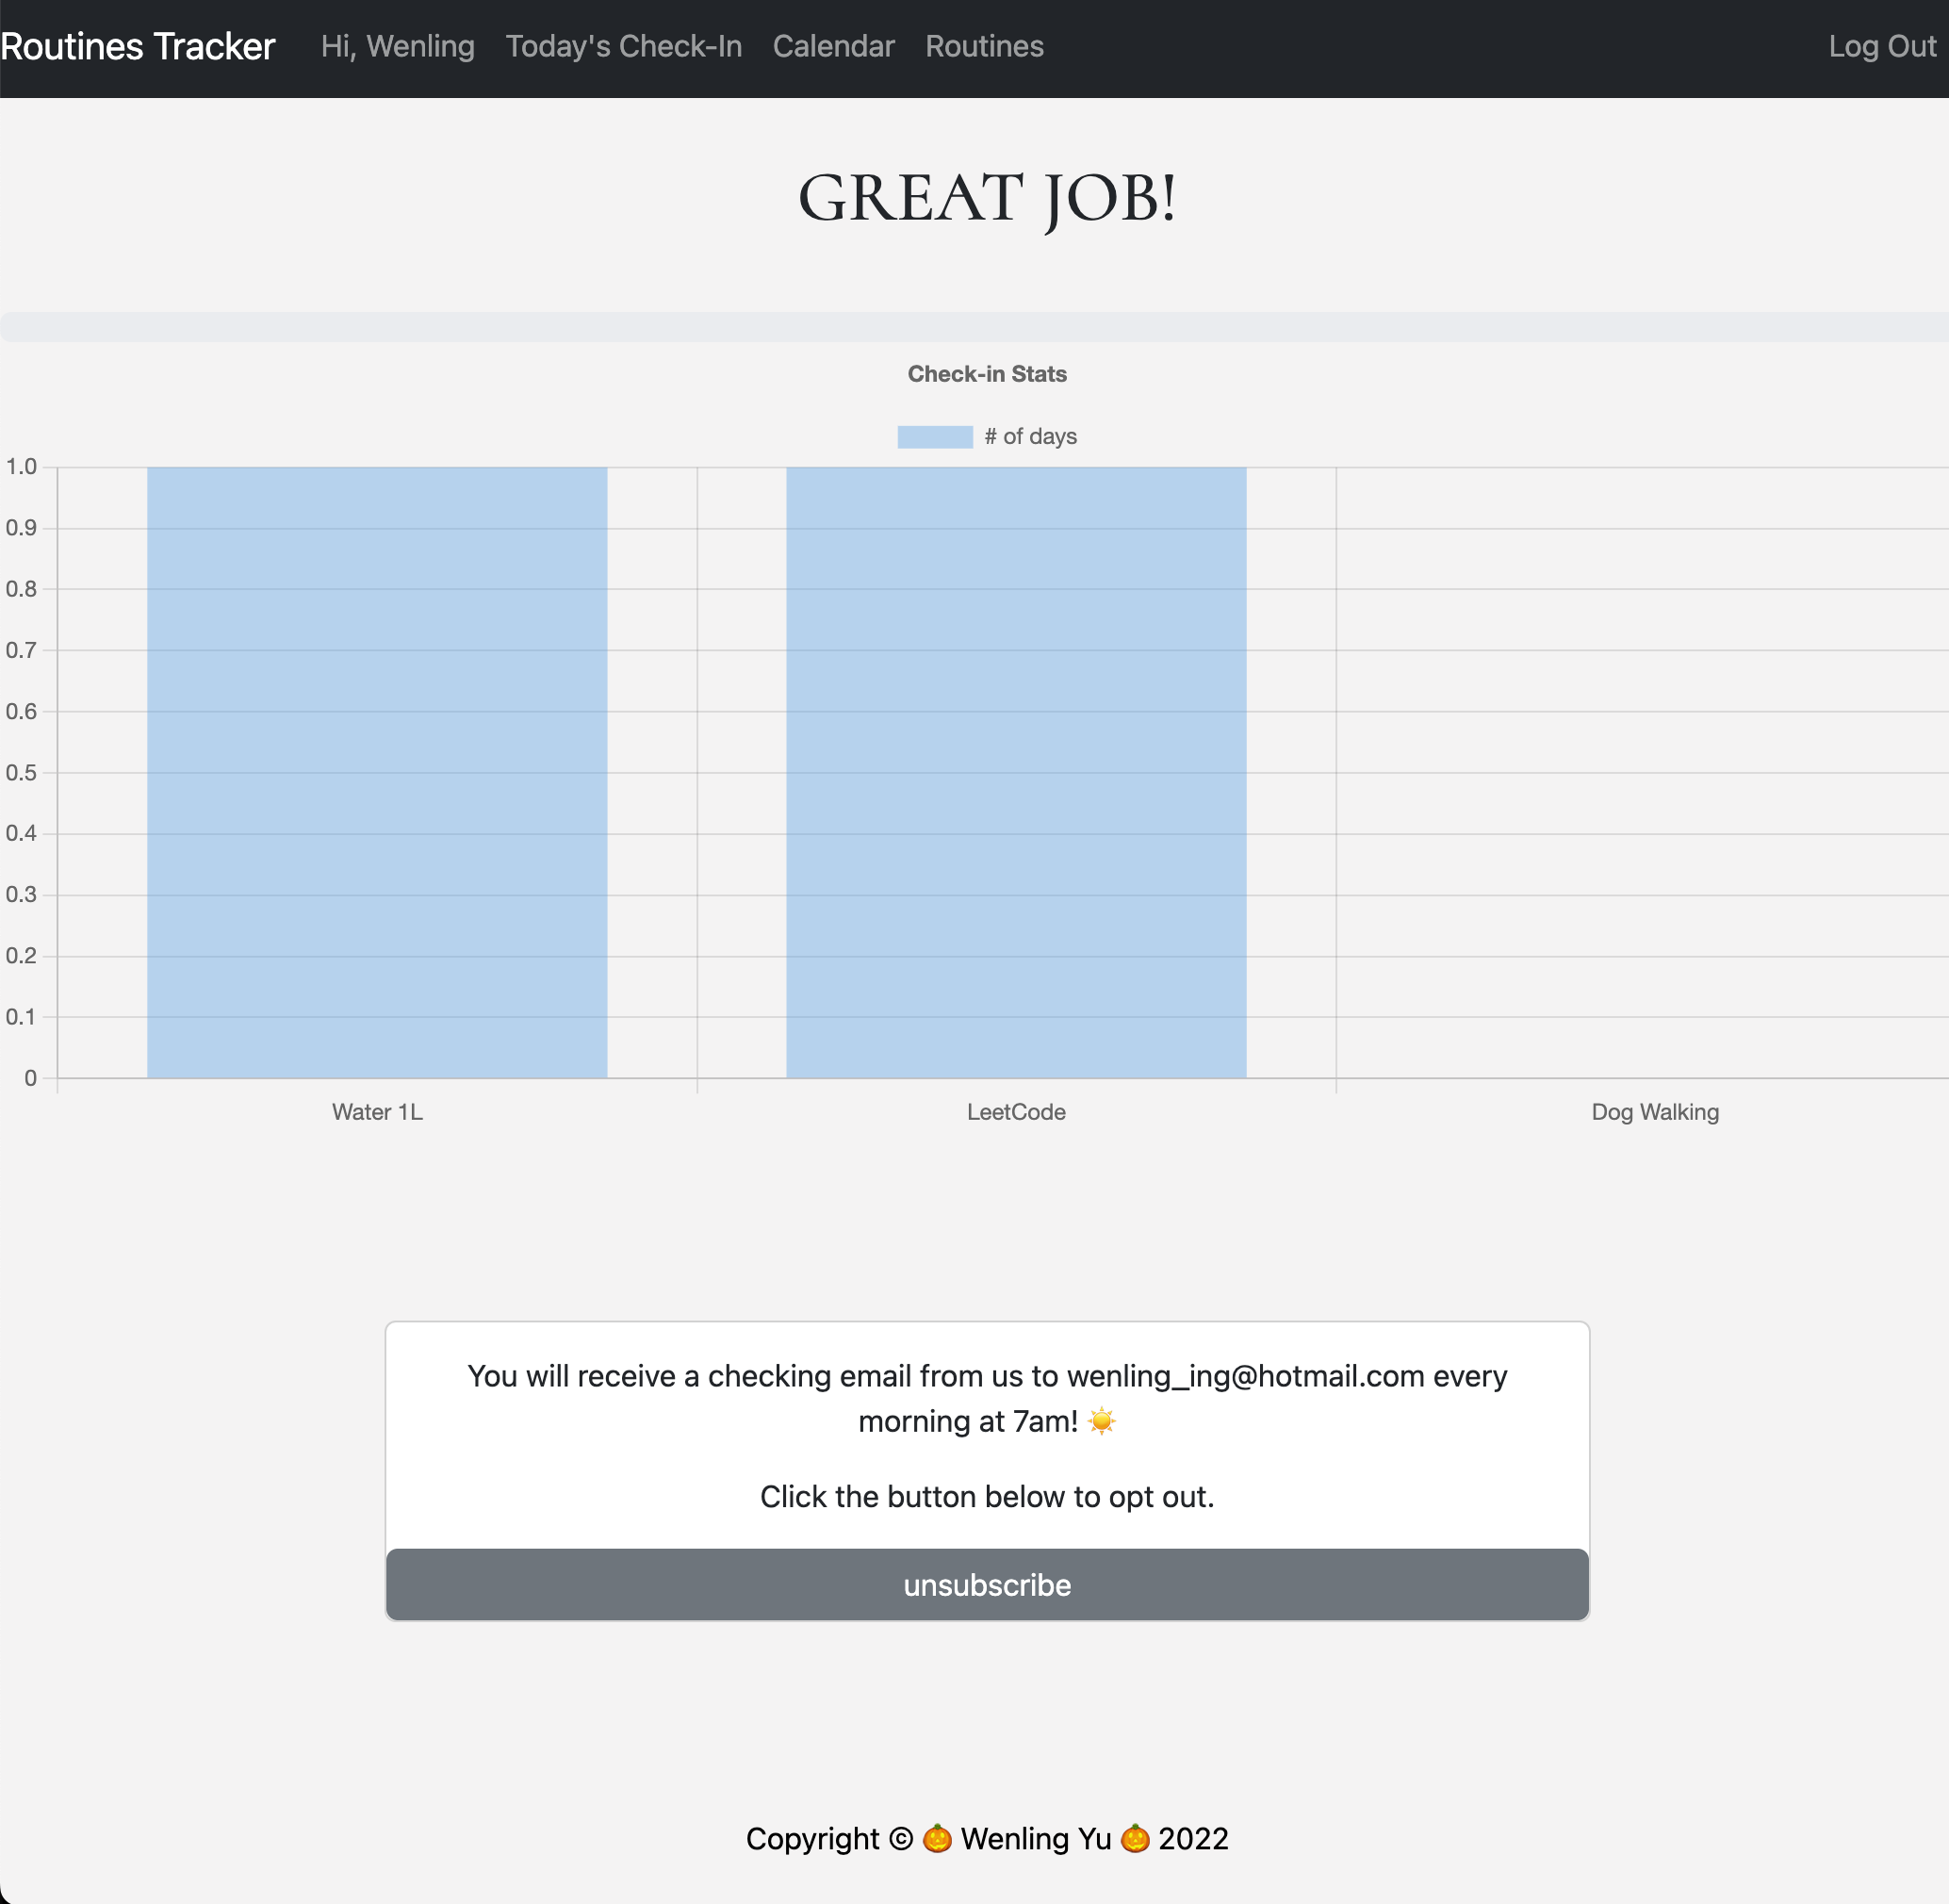
Task: Click the Routines Tracker brand logo text
Action: 137,46
